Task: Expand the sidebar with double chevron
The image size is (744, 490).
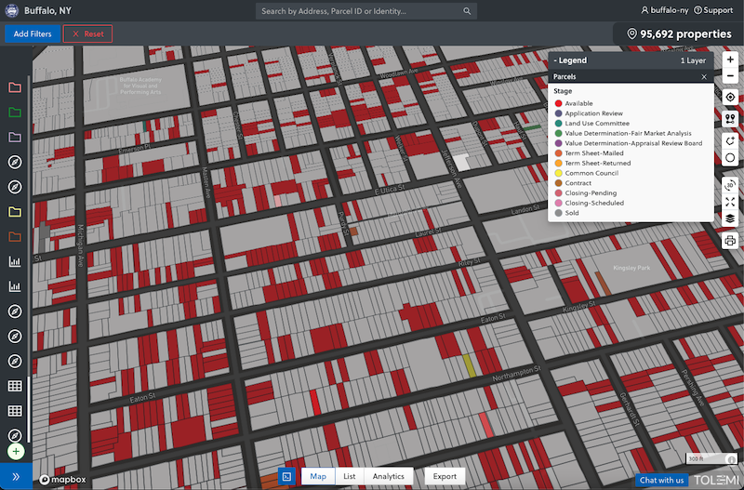Action: (16, 477)
